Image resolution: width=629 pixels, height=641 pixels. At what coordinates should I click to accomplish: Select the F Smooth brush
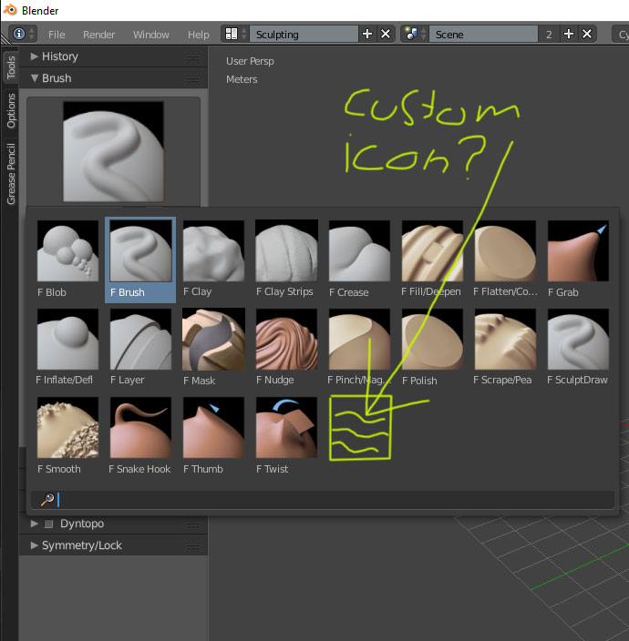(x=67, y=427)
